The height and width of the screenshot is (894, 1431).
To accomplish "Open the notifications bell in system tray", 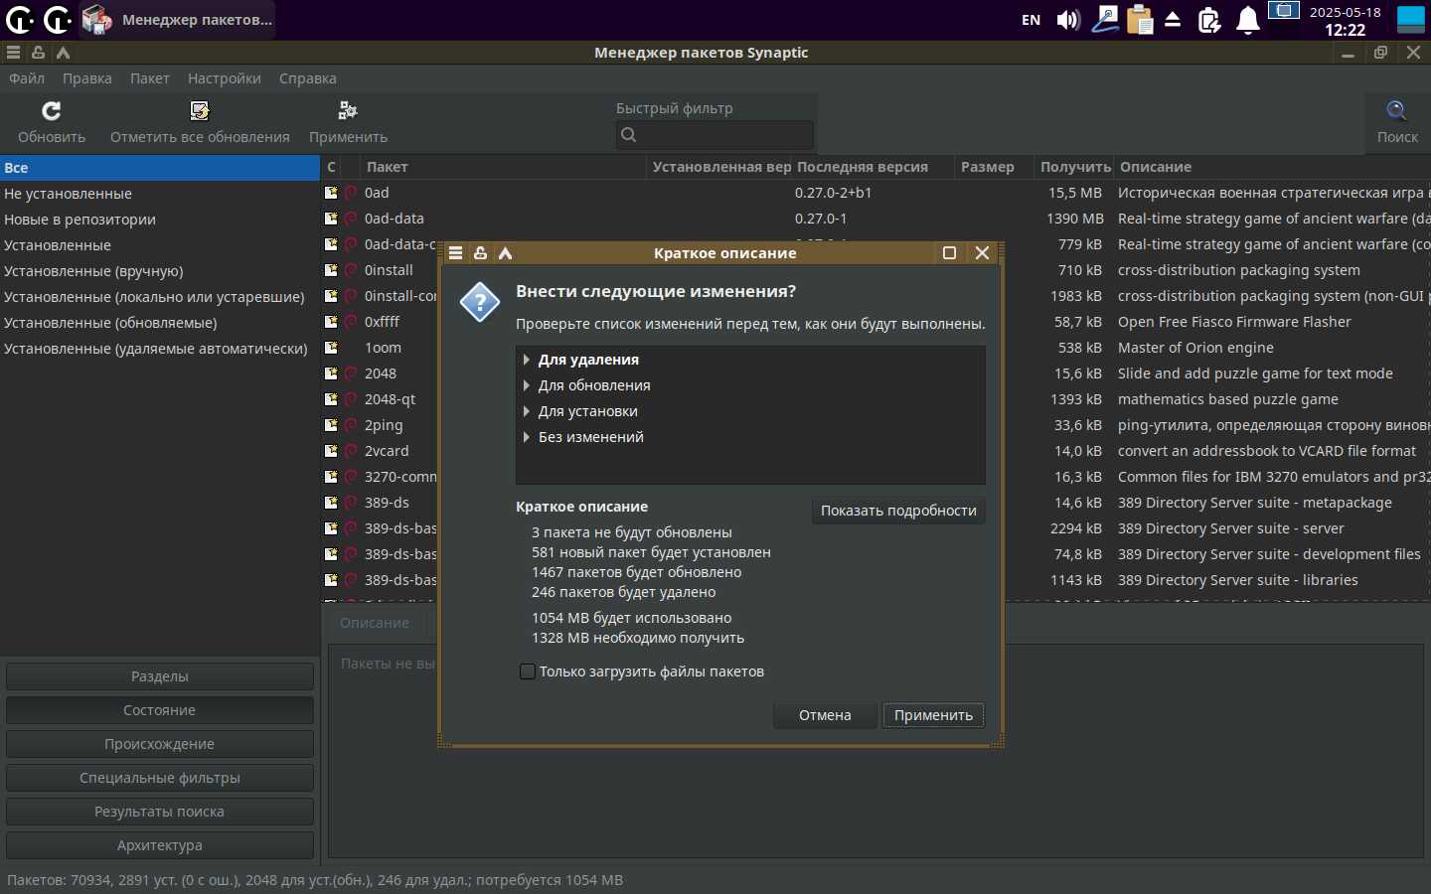I will pos(1248,20).
